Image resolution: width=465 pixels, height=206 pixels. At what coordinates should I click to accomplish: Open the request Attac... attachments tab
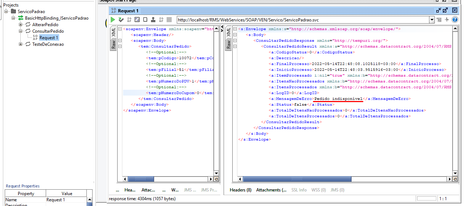point(148,190)
